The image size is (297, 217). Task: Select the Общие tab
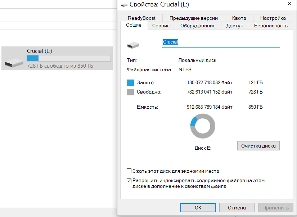[x=134, y=25]
